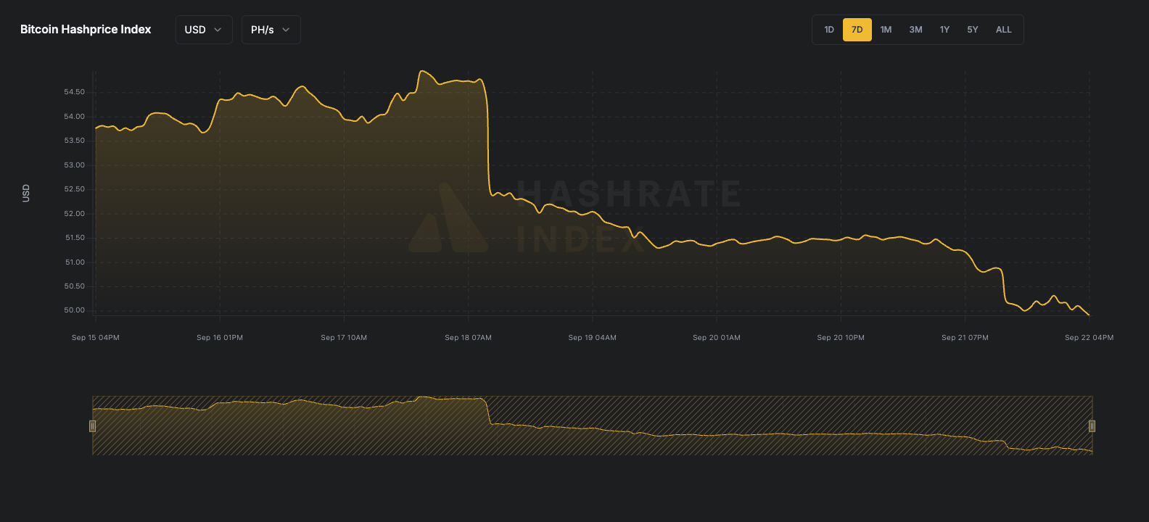Image resolution: width=1149 pixels, height=522 pixels.
Task: Choose the 5Y time range
Action: pyautogui.click(x=973, y=30)
